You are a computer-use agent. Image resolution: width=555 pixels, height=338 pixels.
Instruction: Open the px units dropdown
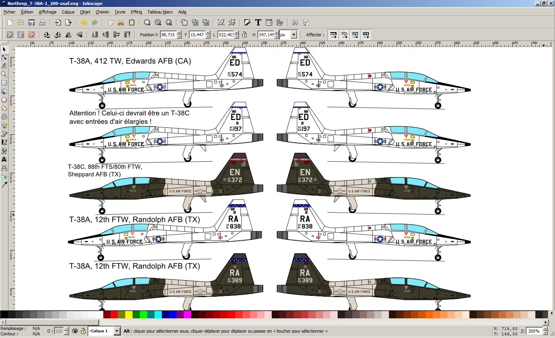click(x=294, y=35)
